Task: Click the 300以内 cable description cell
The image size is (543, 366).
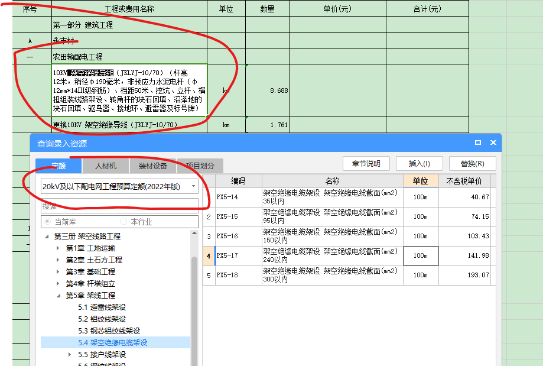Action: pyautogui.click(x=333, y=275)
